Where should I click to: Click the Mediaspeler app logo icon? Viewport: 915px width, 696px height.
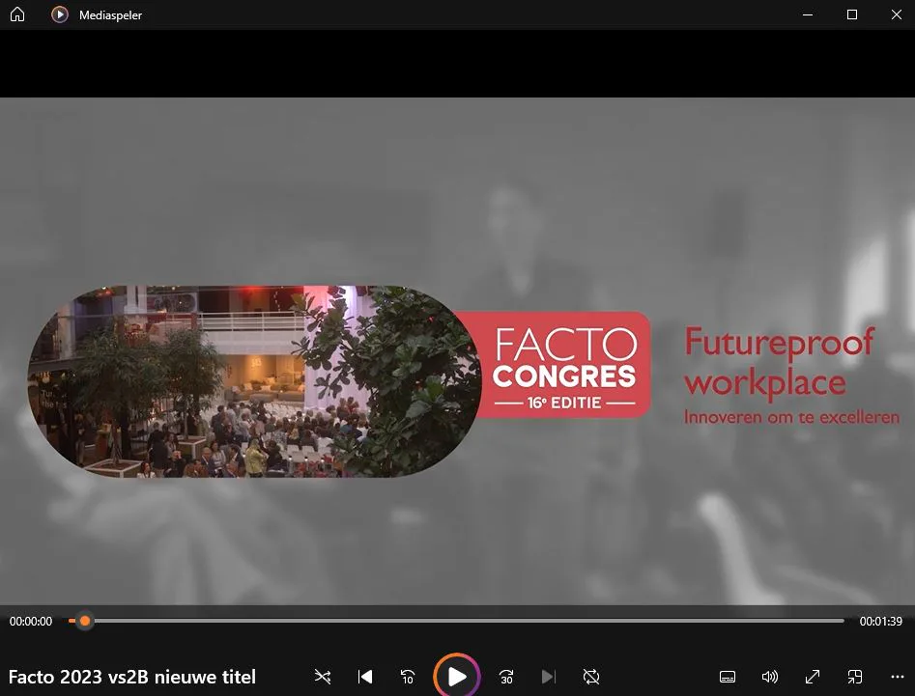(60, 14)
